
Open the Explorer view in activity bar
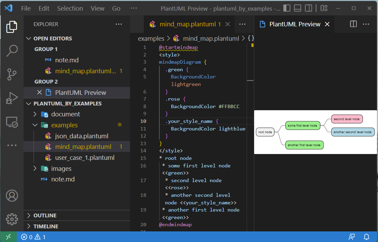tap(12, 27)
